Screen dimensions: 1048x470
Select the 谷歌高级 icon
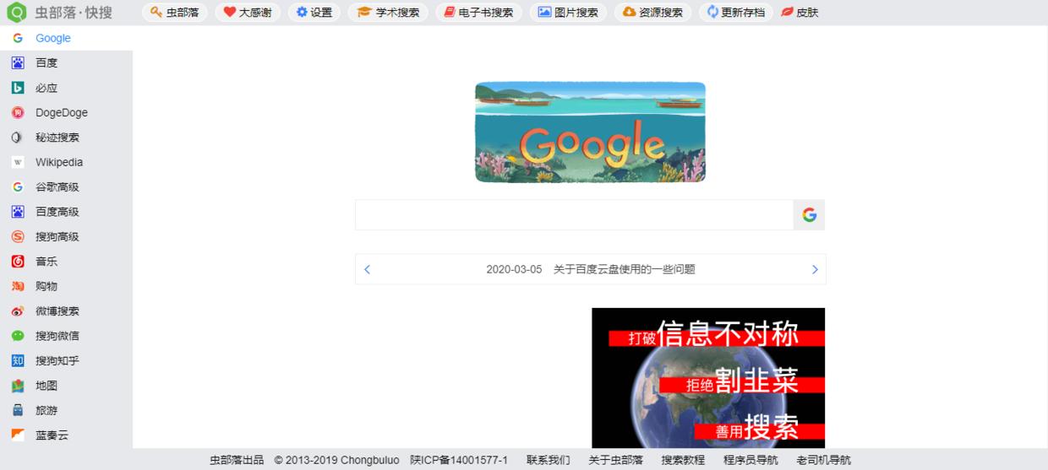pyautogui.click(x=18, y=187)
